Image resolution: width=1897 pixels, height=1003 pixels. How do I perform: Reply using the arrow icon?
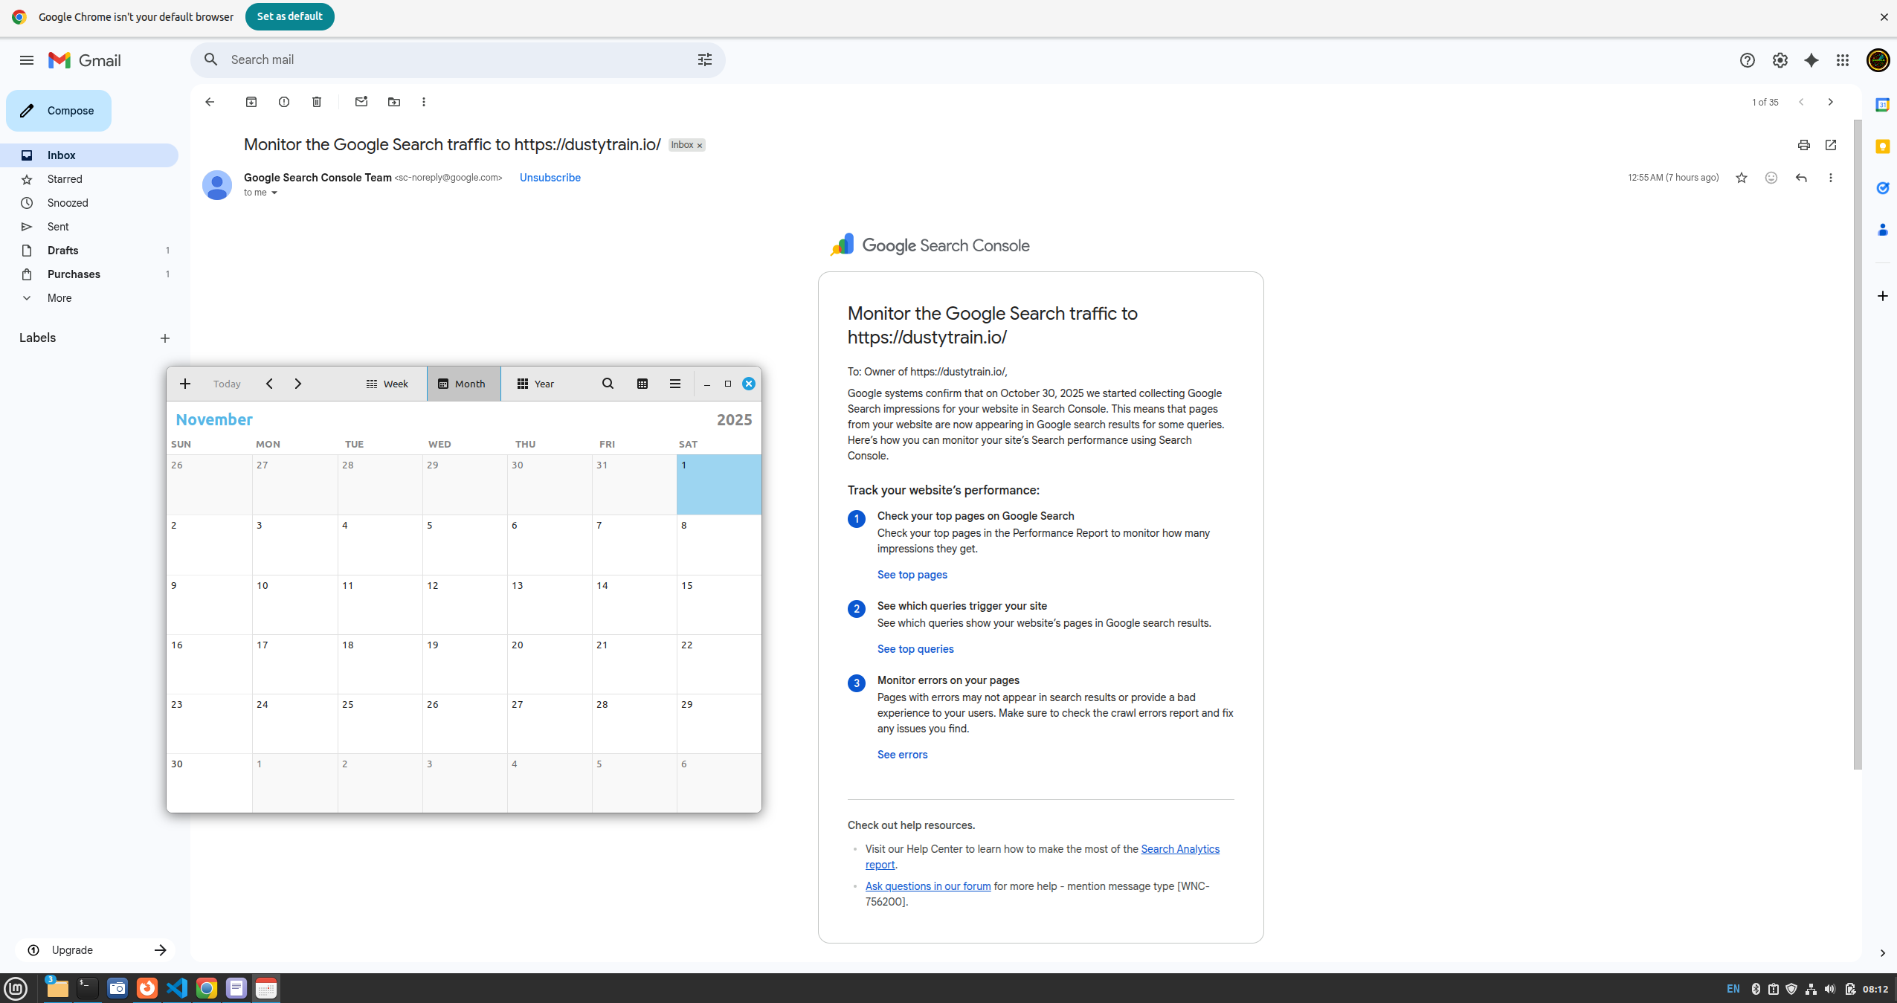coord(1800,178)
